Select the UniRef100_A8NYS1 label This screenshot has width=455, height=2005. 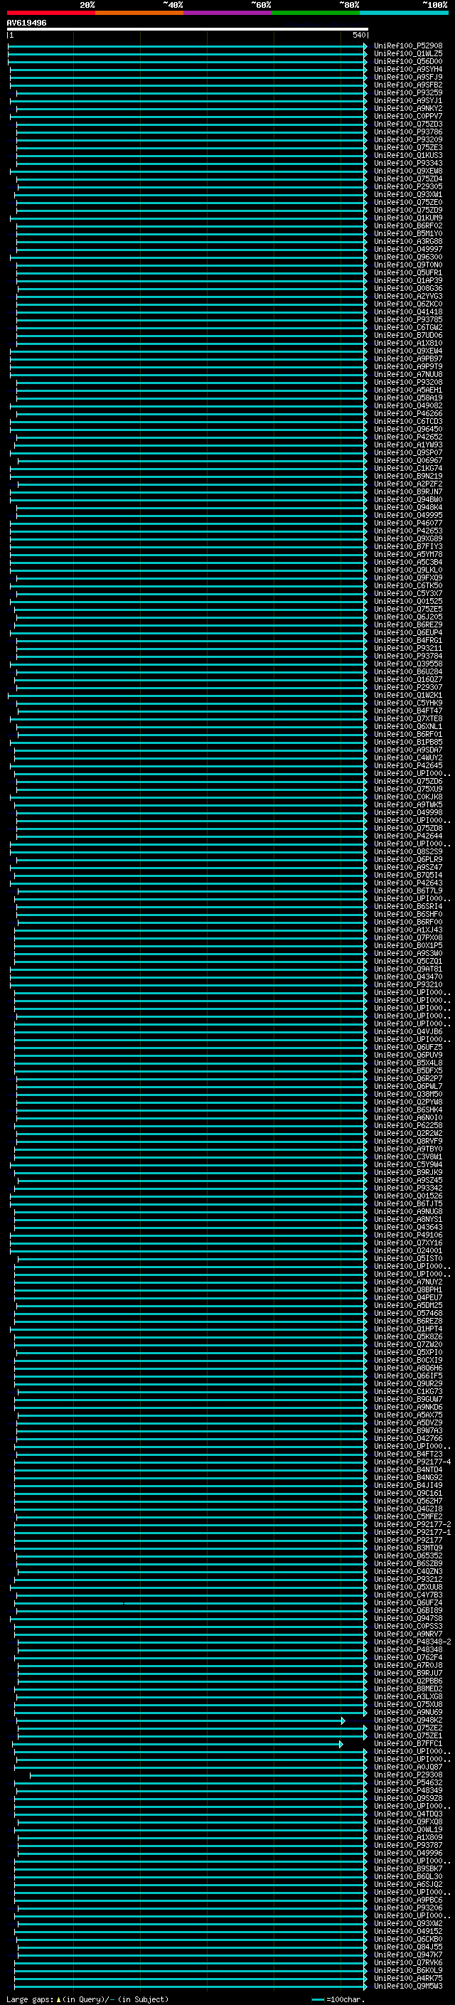[x=408, y=1220]
